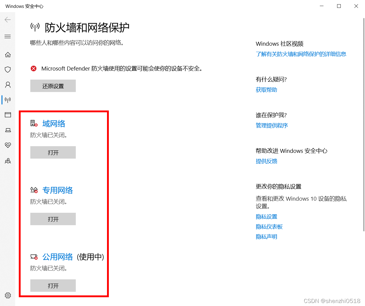Screen dimensions: 365x306
Task: Turn on firewall under 域网络
Action: click(53, 153)
